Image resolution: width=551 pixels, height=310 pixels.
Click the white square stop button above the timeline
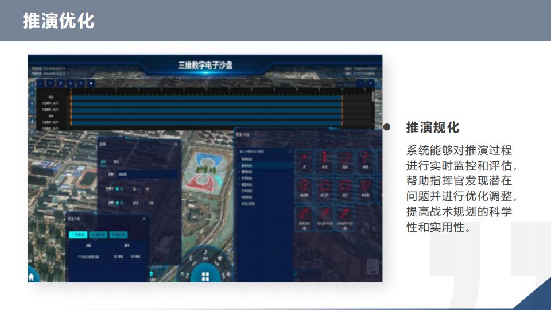click(x=91, y=83)
